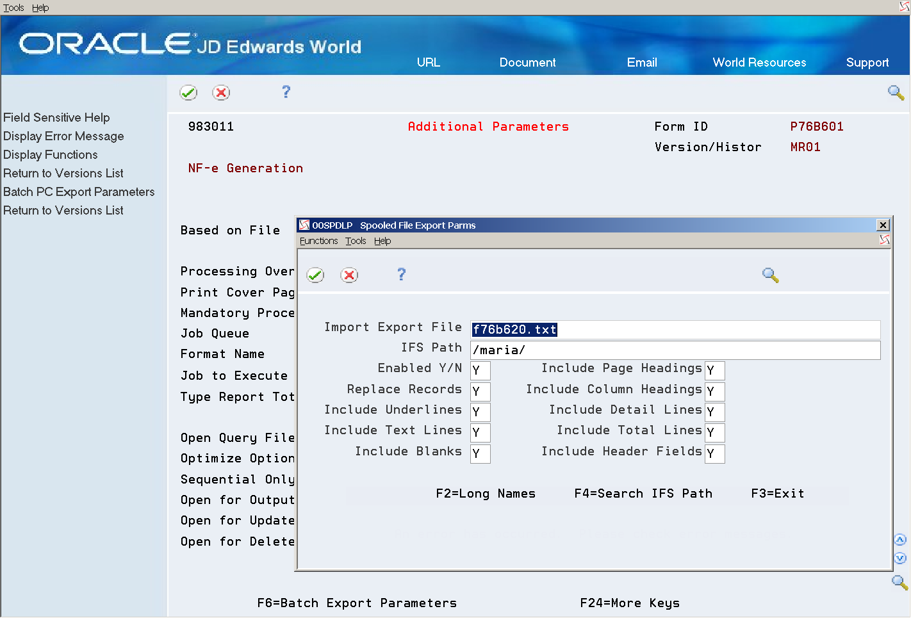This screenshot has width=911, height=618.
Task: Click the Include Total Lines field
Action: pyautogui.click(x=715, y=432)
